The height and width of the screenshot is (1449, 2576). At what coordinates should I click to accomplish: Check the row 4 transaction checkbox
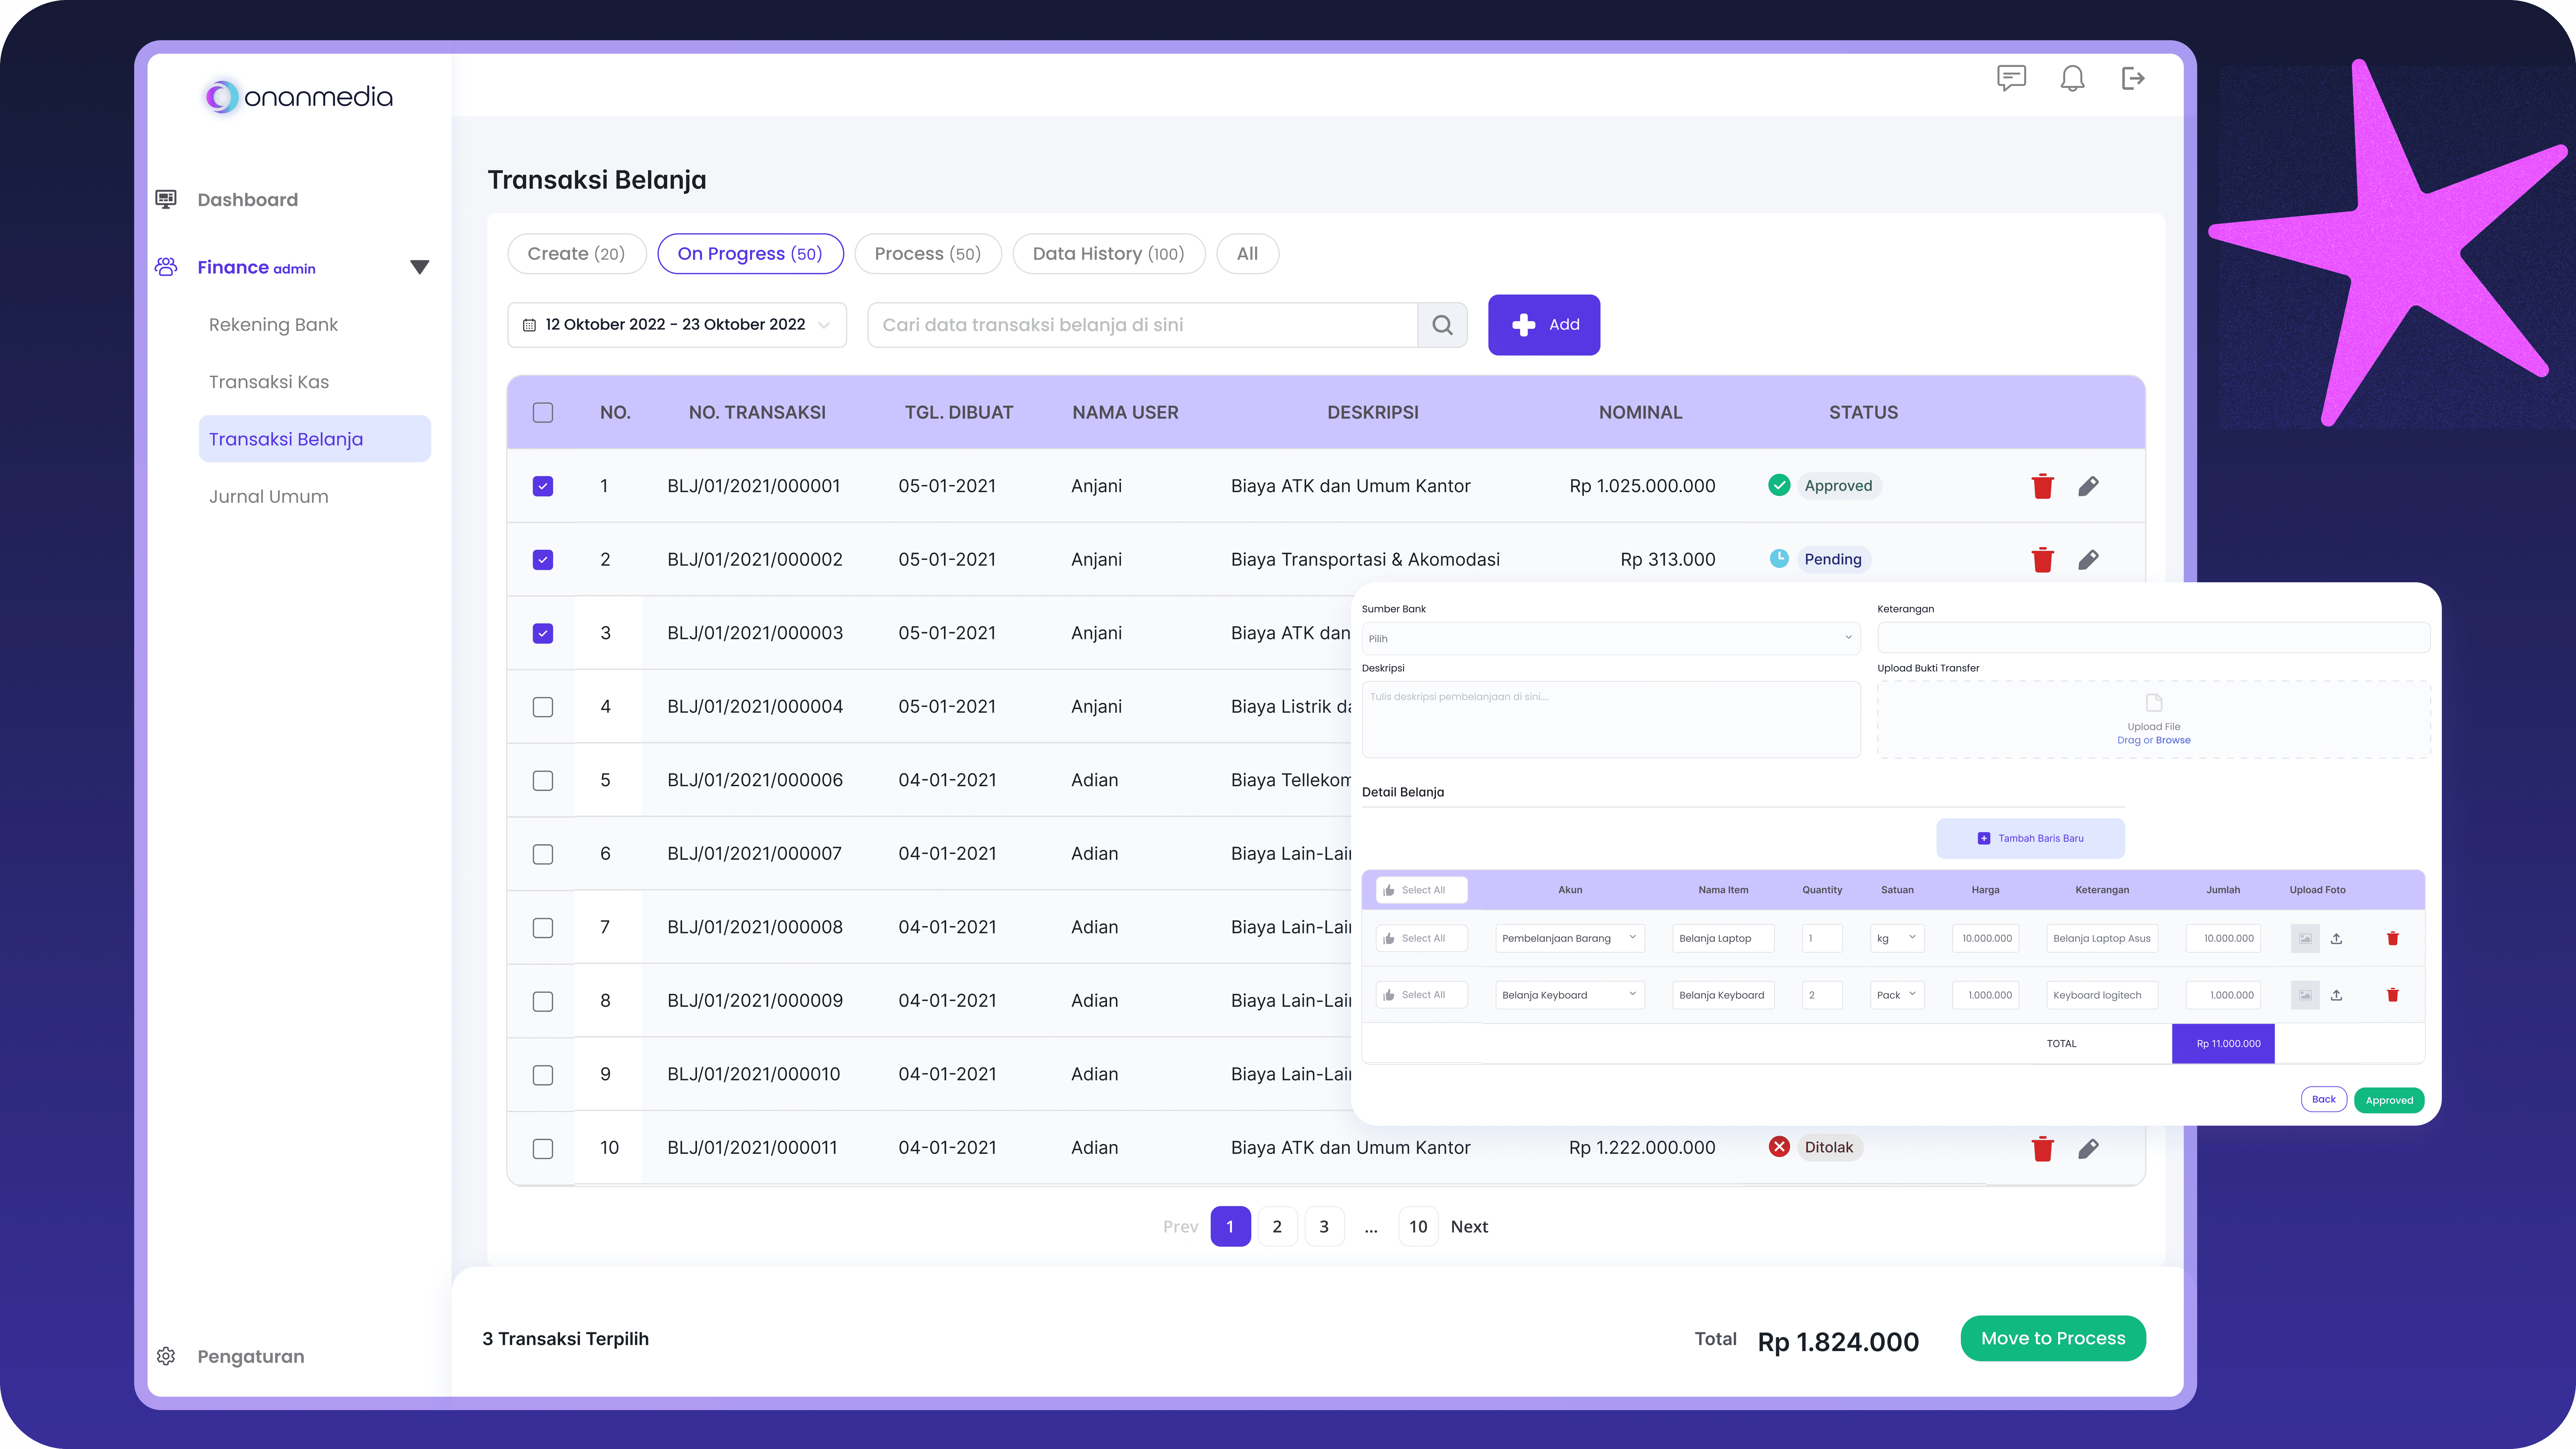pyautogui.click(x=543, y=707)
